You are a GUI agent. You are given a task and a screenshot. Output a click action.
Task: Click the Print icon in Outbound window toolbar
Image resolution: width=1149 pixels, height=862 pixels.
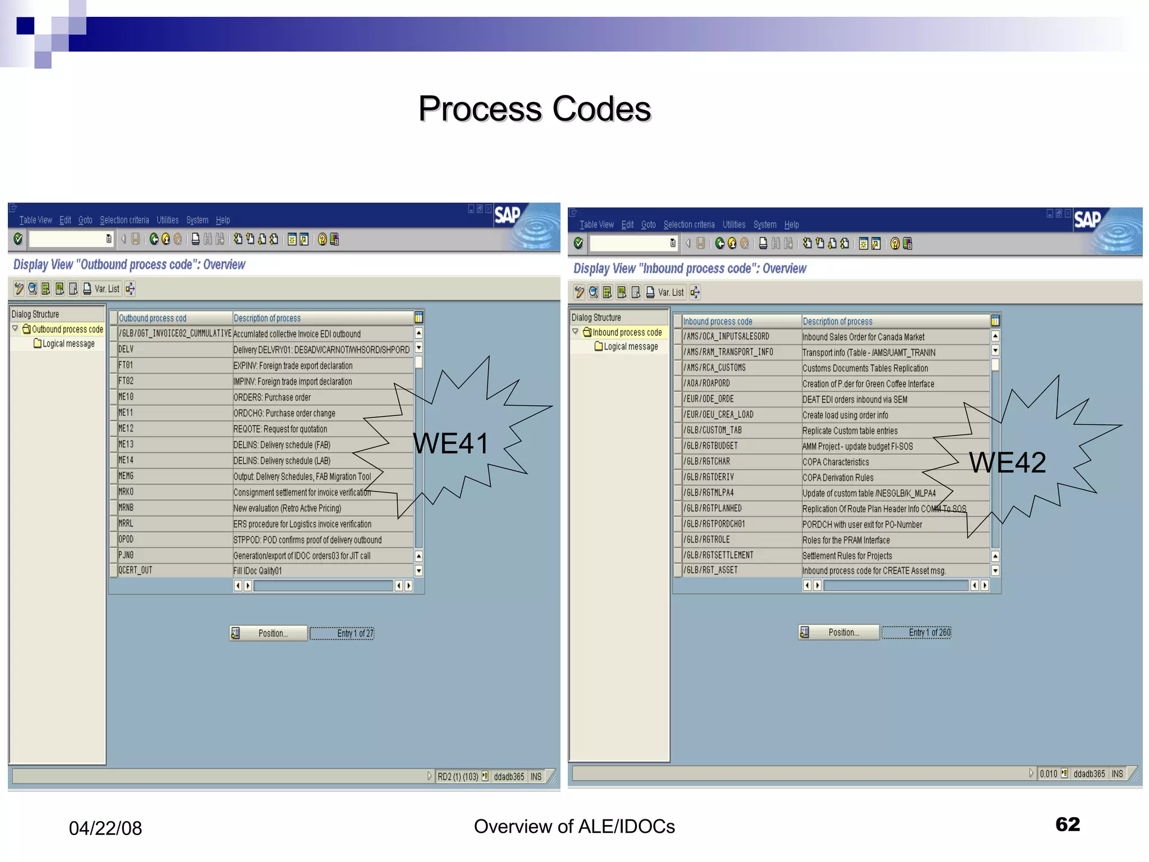pyautogui.click(x=195, y=240)
